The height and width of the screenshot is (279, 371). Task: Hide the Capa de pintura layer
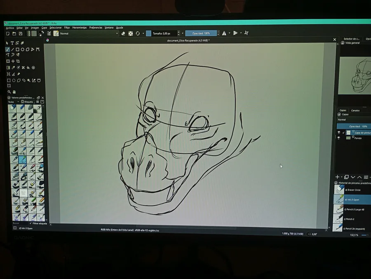[x=338, y=132]
